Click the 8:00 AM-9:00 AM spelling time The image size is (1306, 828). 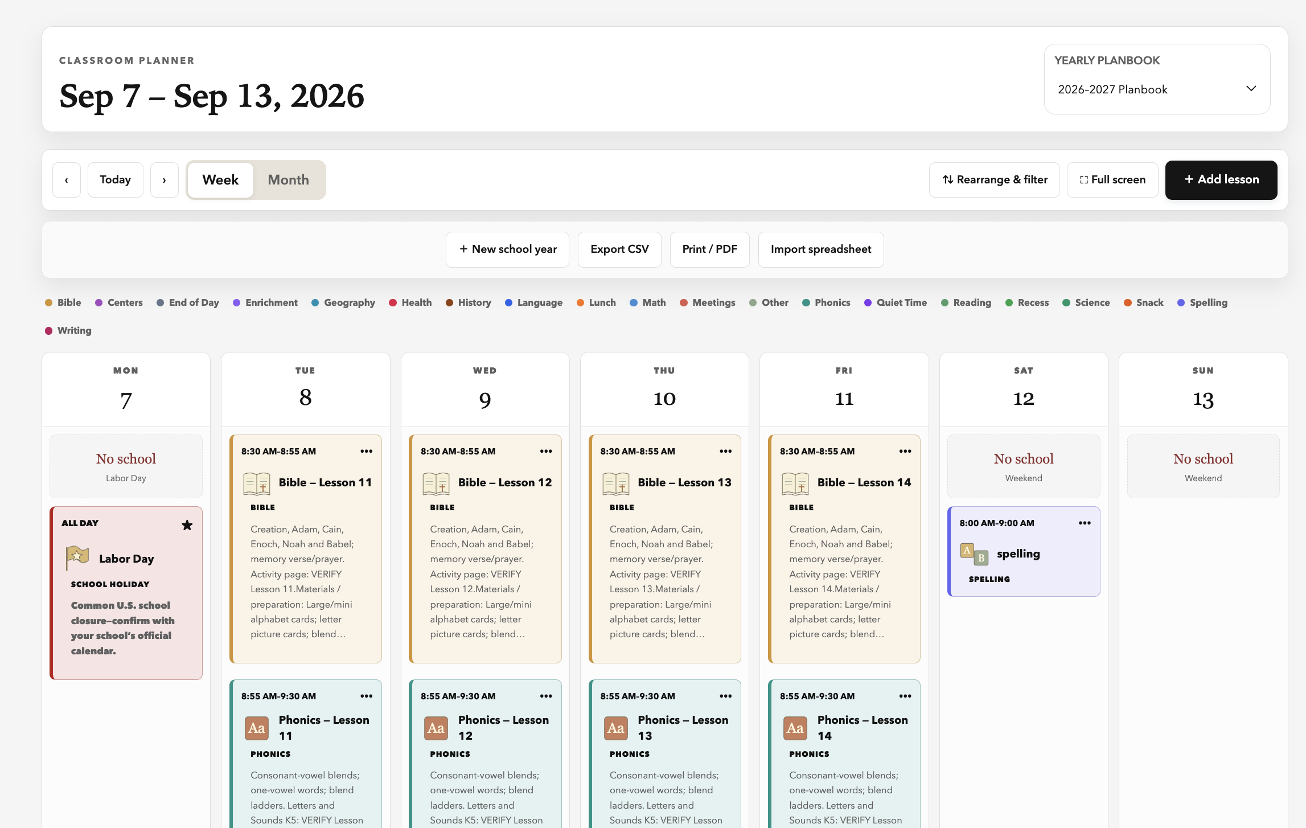tap(997, 523)
